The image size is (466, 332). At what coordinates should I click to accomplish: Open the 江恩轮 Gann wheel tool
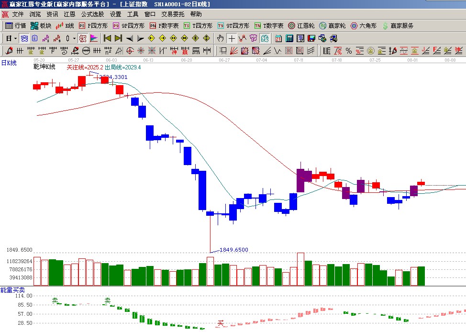[301, 26]
